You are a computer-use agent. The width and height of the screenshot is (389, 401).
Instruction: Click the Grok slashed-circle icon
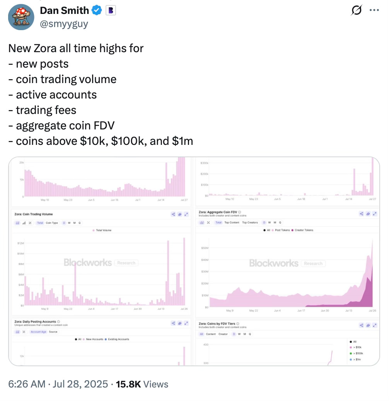(356, 10)
